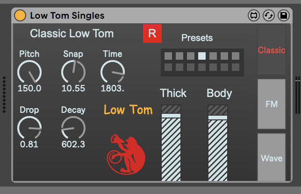Click the Thick slider bar
The image size is (301, 194).
[x=171, y=145]
